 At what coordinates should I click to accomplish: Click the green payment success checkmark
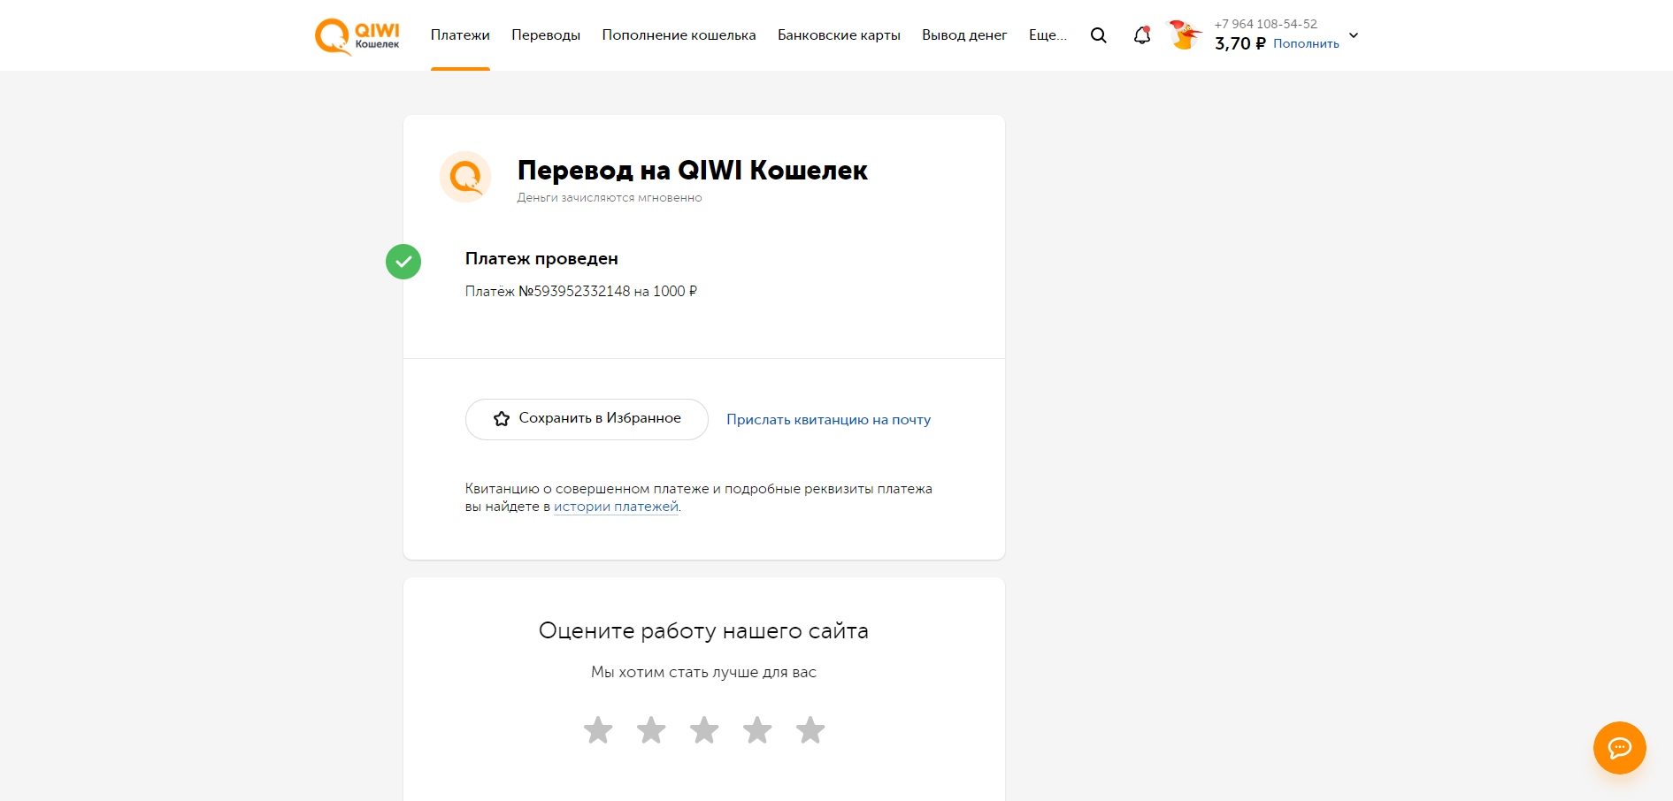pos(403,262)
